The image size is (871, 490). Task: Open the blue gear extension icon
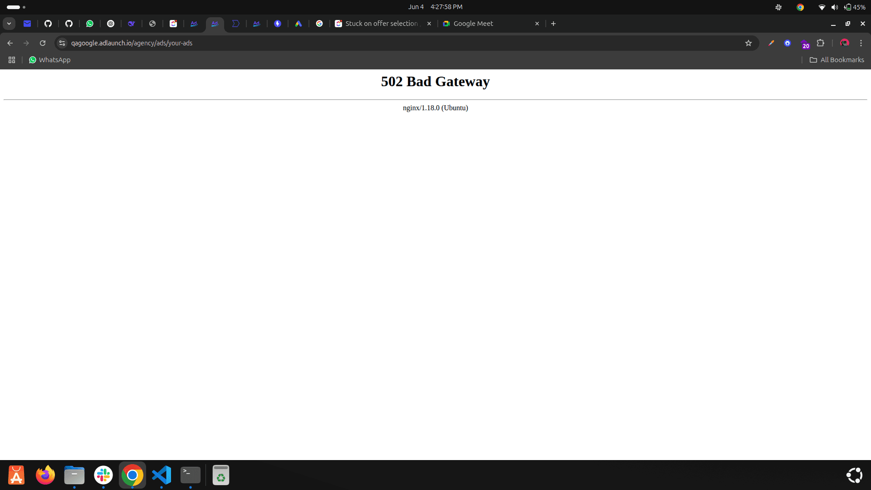click(788, 43)
